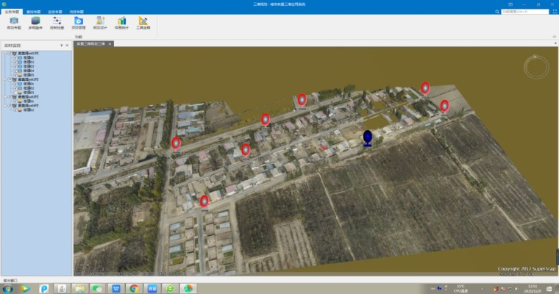Open the sliders control icon in the ribbon
The image size is (559, 294).
click(x=57, y=22)
